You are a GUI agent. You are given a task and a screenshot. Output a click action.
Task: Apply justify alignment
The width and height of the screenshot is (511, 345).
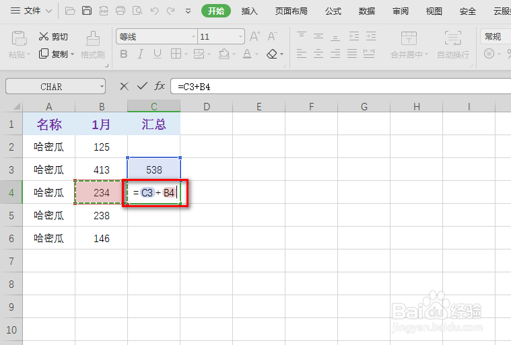[352, 54]
